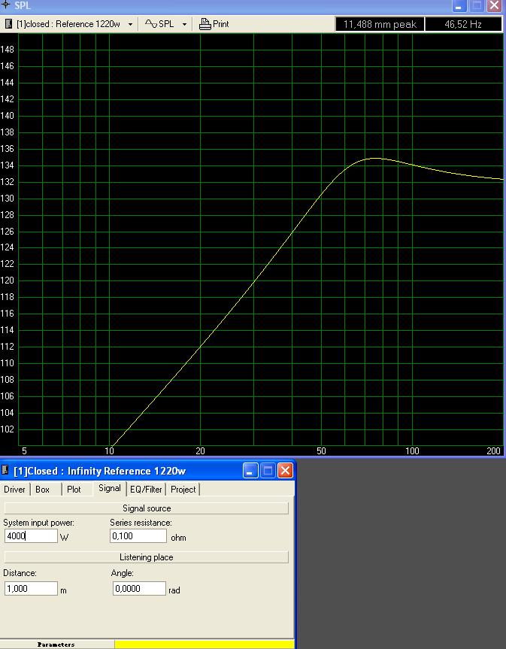Click the speaker icon in Closed window title
506x649 pixels.
tap(5, 470)
